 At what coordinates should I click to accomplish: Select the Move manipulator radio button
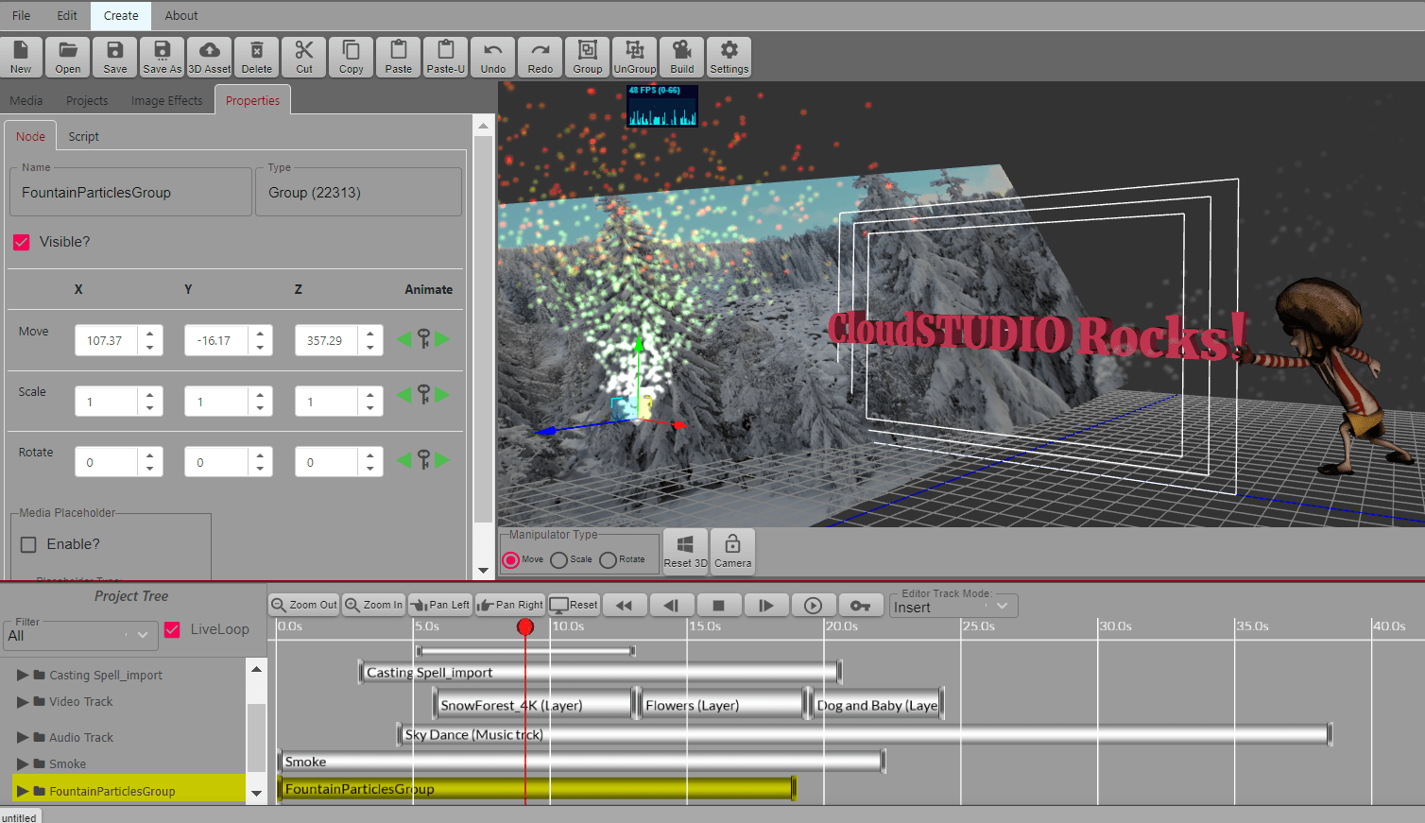pos(510,559)
